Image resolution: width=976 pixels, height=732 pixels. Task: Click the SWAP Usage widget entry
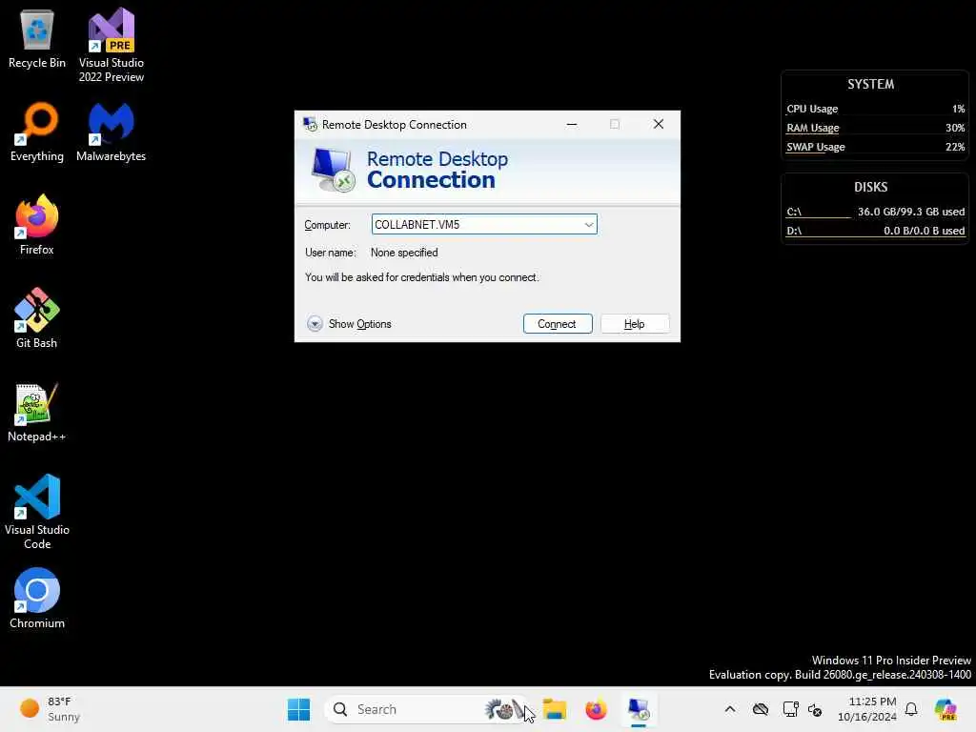(875, 147)
